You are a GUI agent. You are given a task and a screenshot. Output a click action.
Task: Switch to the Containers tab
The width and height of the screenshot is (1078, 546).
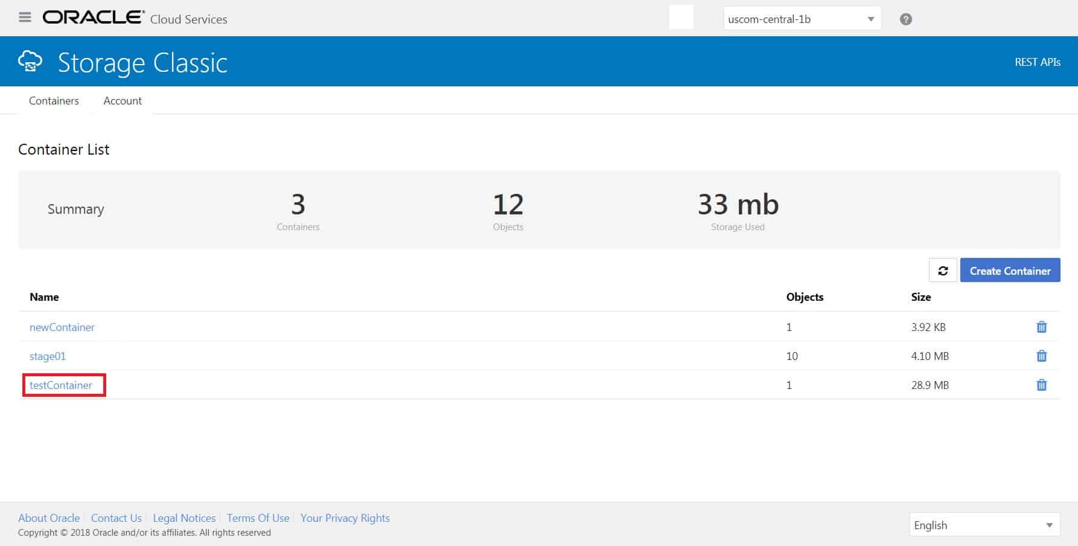coord(54,101)
